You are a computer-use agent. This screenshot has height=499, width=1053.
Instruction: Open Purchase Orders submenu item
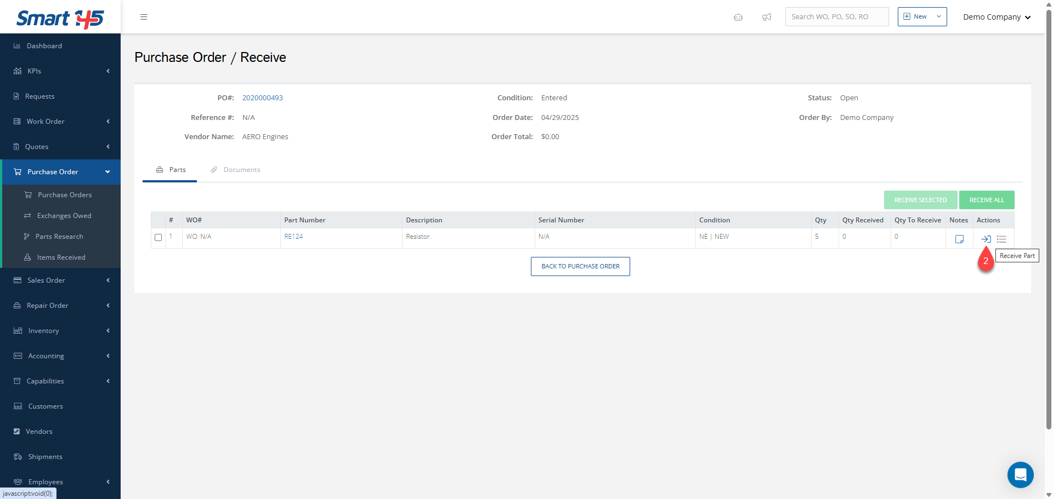coord(61,195)
